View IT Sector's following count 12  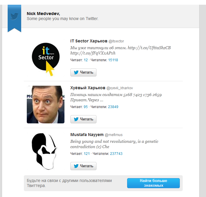tap(86, 60)
